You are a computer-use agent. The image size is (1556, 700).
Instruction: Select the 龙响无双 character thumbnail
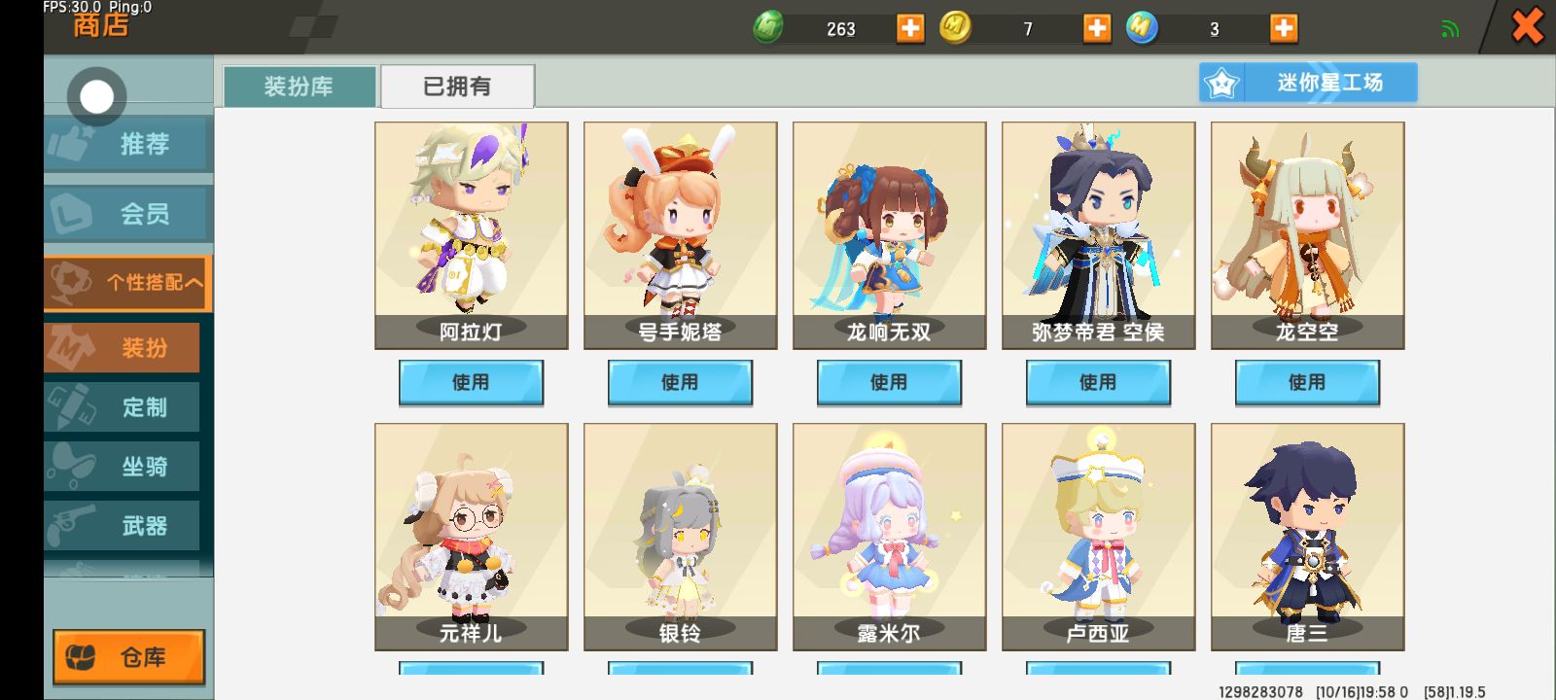coord(889,235)
